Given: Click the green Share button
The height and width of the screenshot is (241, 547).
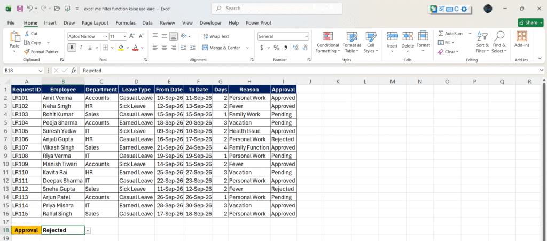Looking at the screenshot, I should (530, 22).
